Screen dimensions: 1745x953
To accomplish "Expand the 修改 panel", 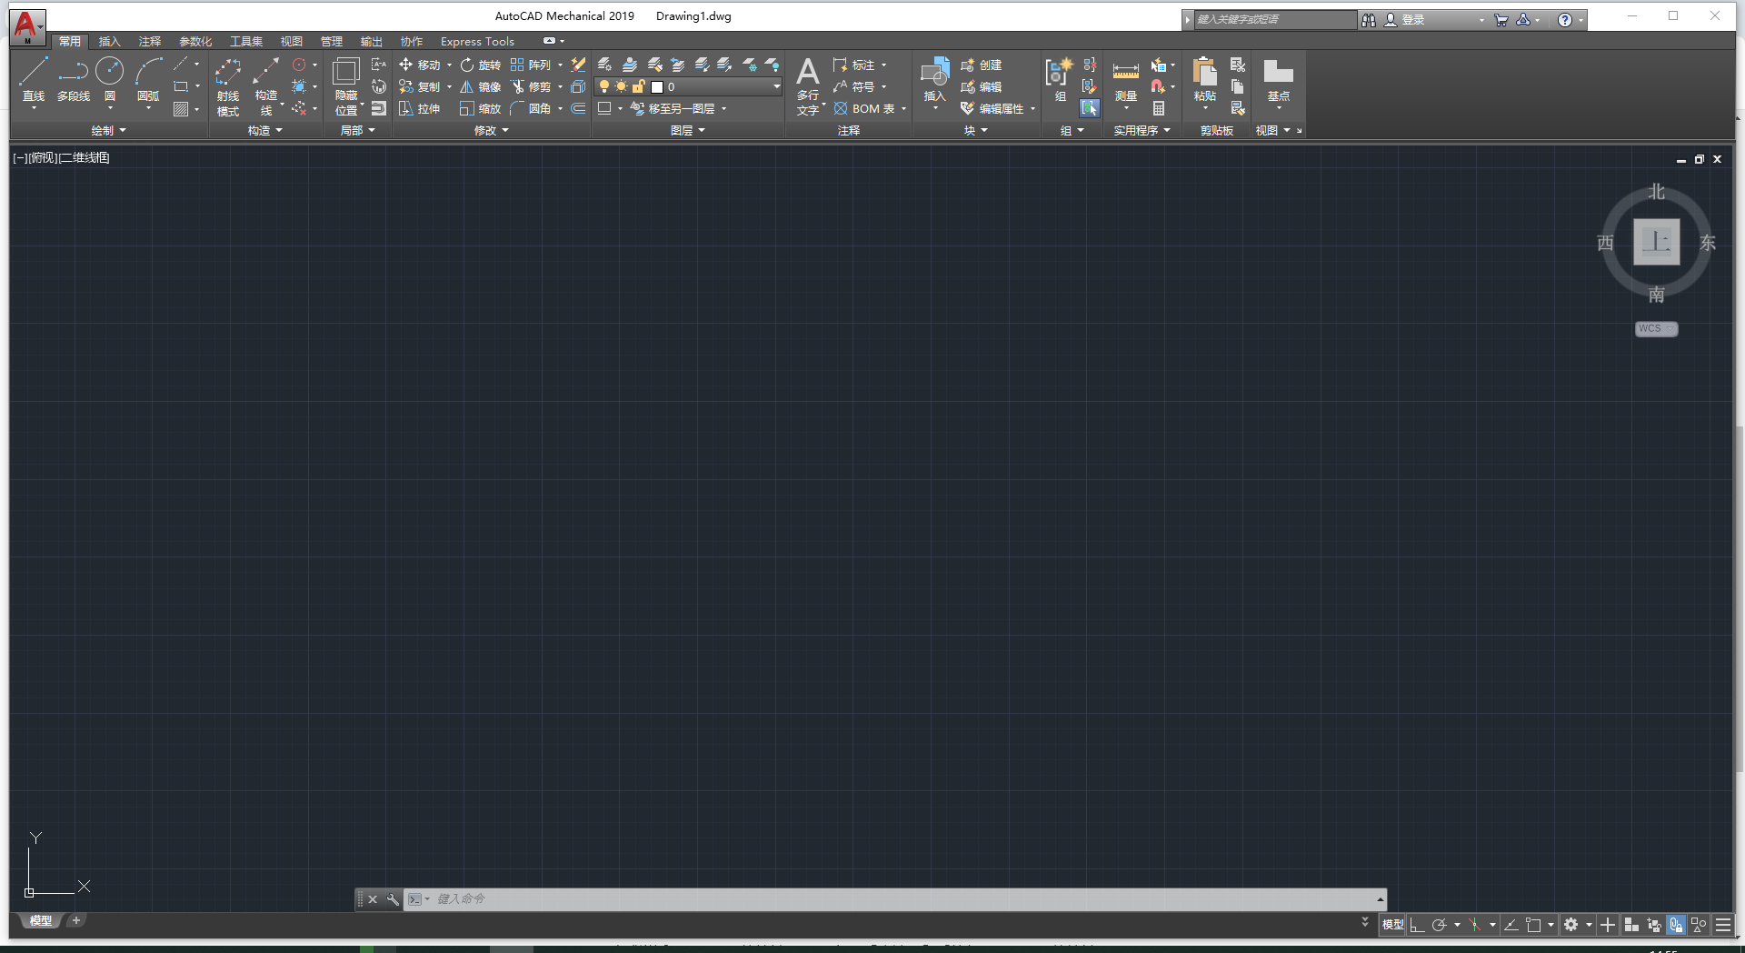I will click(491, 130).
